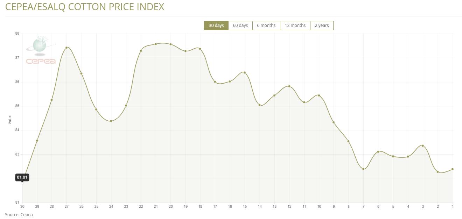Open the 12 months chart range
This screenshot has height=219, width=462.
tap(295, 26)
